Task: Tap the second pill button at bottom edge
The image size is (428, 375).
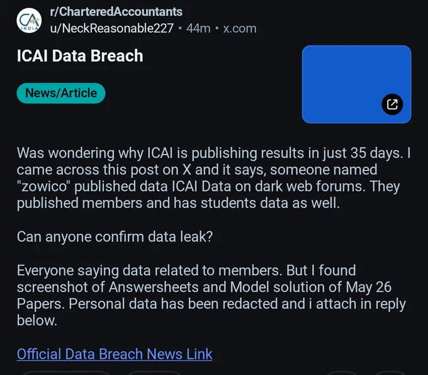Action: point(154,373)
